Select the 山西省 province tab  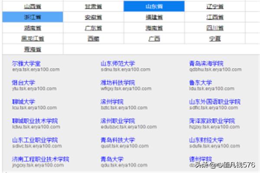(x=32, y=6)
